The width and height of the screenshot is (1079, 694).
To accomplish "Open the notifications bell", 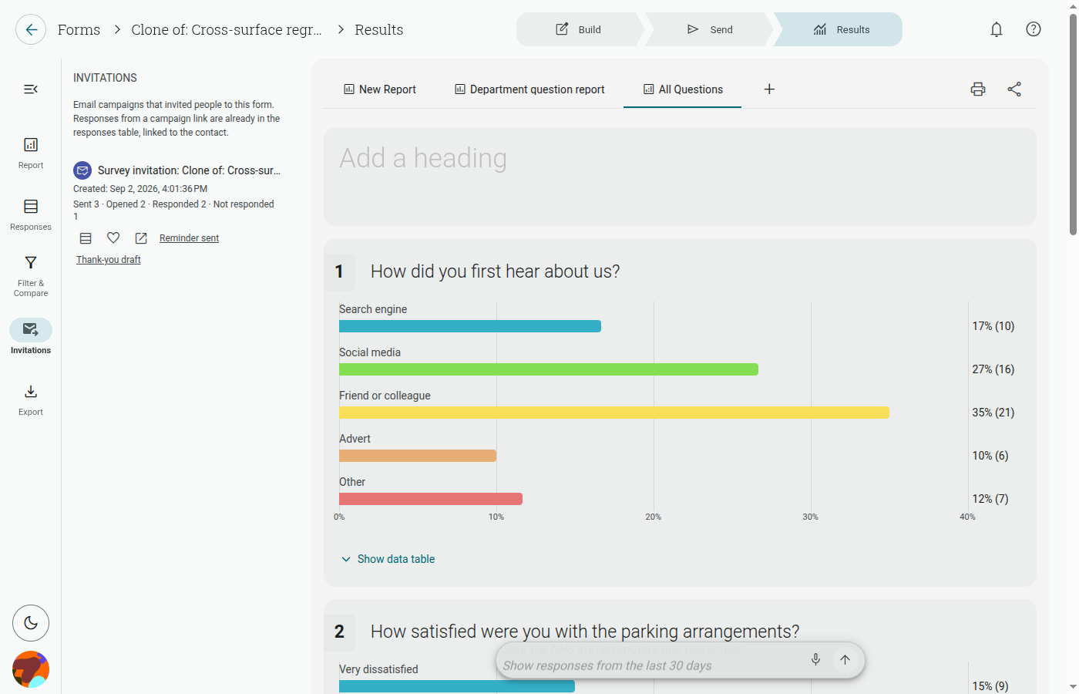I will point(997,29).
